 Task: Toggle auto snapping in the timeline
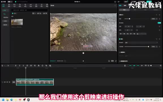(x=134, y=65)
